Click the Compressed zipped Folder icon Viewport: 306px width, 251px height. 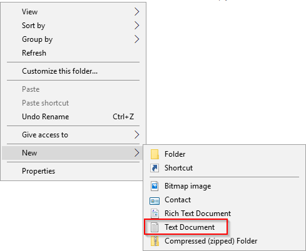pyautogui.click(x=155, y=241)
